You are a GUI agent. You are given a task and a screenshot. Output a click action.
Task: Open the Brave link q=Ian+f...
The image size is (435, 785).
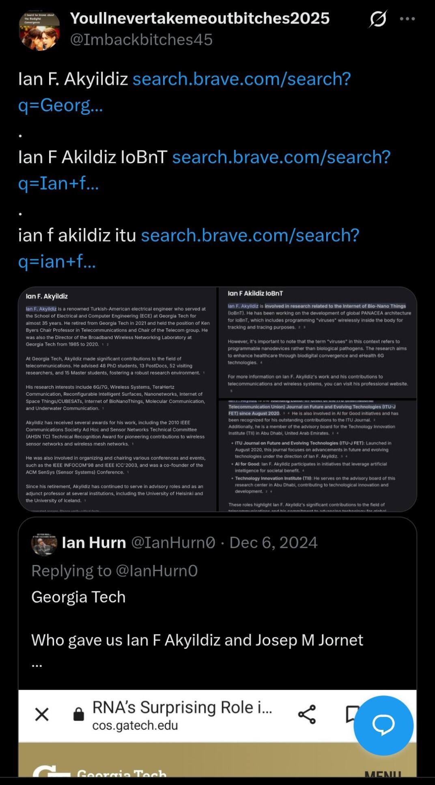[204, 170]
